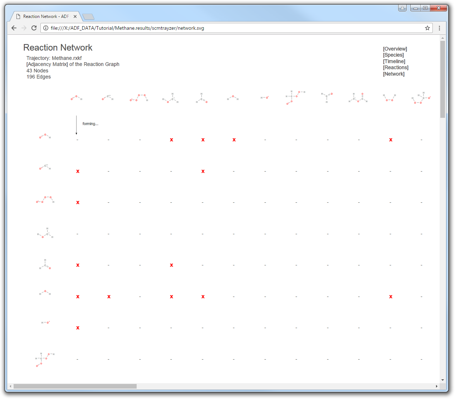
Task: Click red x in water row, H-O-O-H column
Action: click(391, 297)
